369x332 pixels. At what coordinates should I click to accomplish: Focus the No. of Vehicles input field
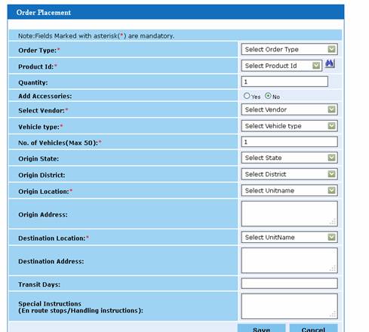pos(289,142)
